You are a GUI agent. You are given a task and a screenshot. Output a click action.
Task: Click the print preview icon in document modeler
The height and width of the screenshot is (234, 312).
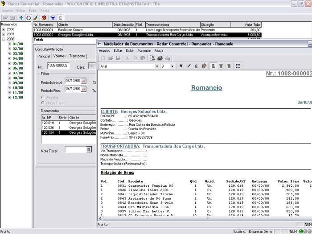pos(152,58)
